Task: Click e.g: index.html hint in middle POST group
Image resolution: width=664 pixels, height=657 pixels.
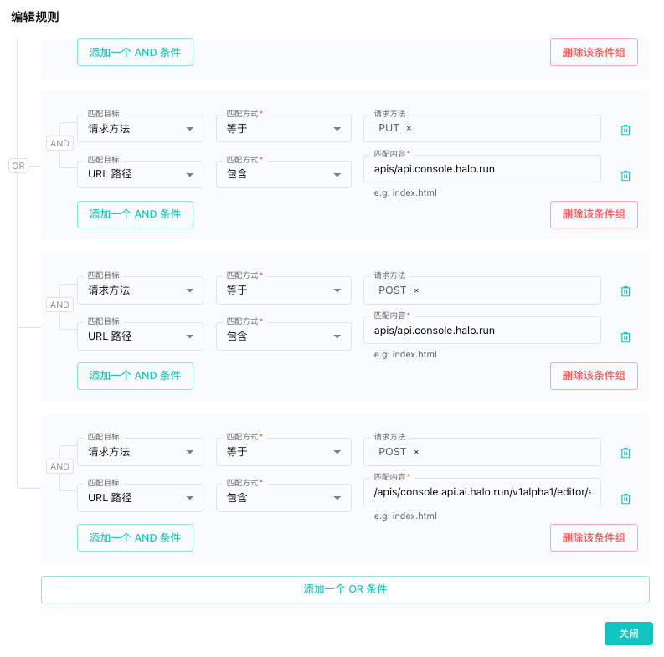Action: click(405, 354)
